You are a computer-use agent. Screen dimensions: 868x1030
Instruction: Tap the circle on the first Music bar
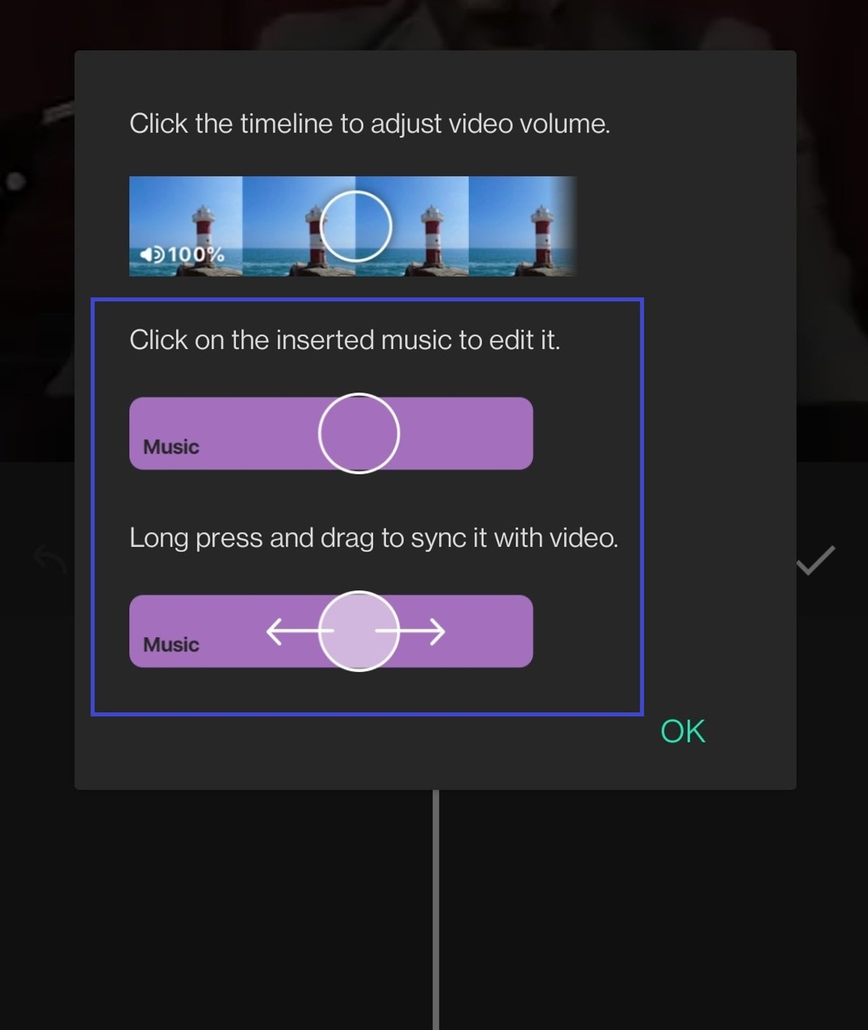click(359, 433)
